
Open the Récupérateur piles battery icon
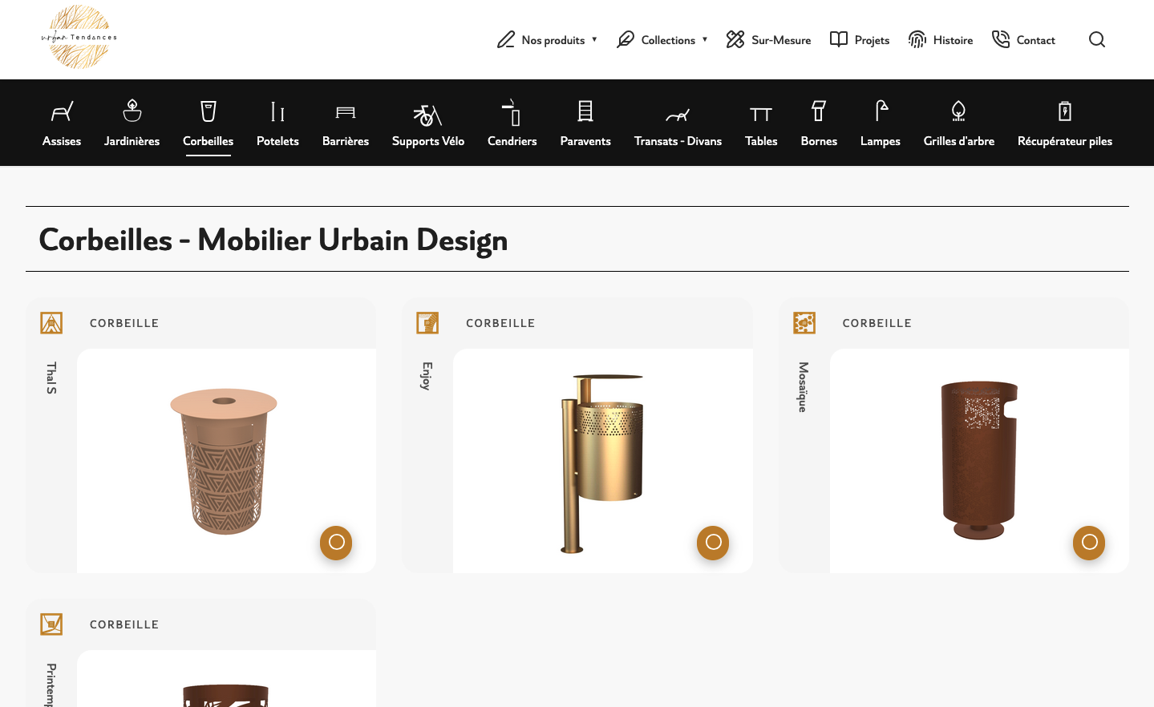coord(1064,111)
